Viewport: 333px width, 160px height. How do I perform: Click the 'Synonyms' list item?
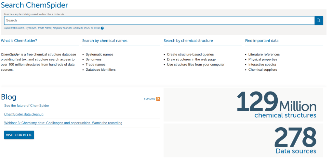(x=93, y=59)
